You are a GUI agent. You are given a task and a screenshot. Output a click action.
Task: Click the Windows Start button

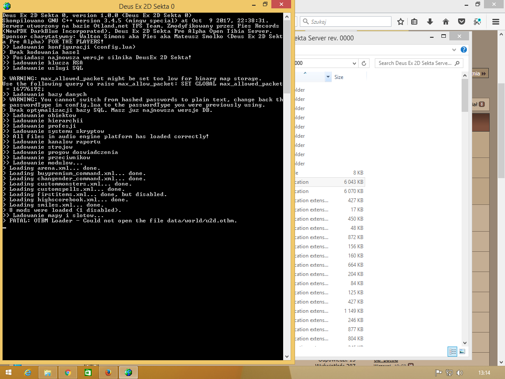click(x=8, y=372)
